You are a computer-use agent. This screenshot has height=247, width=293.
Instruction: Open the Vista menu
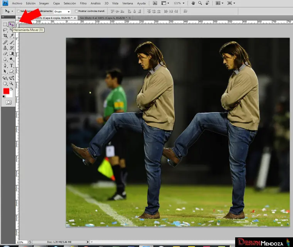[115, 3]
